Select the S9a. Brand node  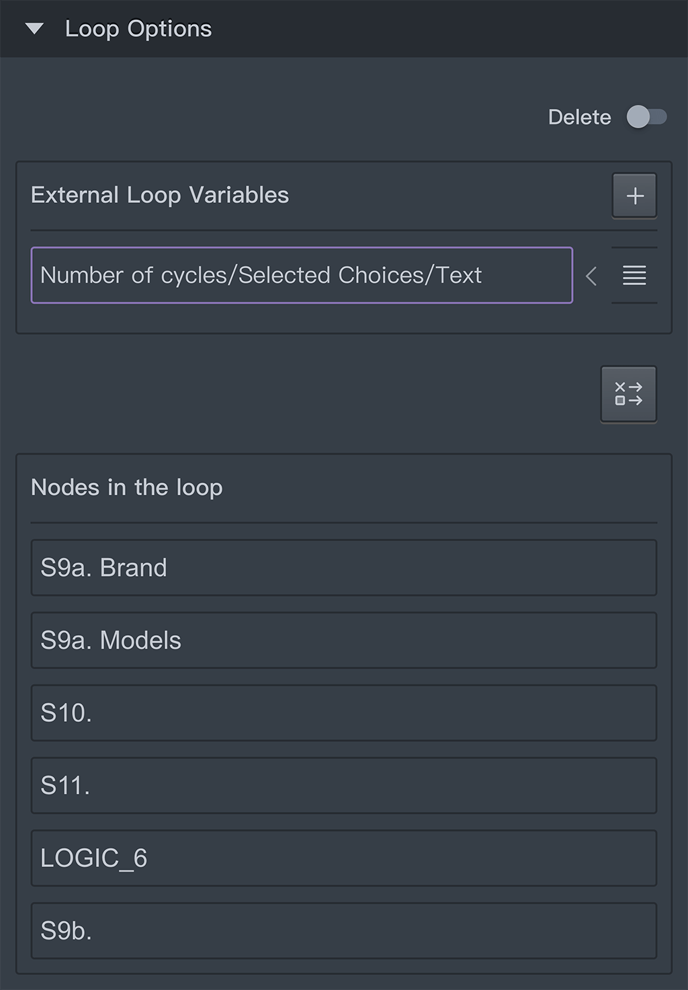tap(343, 568)
